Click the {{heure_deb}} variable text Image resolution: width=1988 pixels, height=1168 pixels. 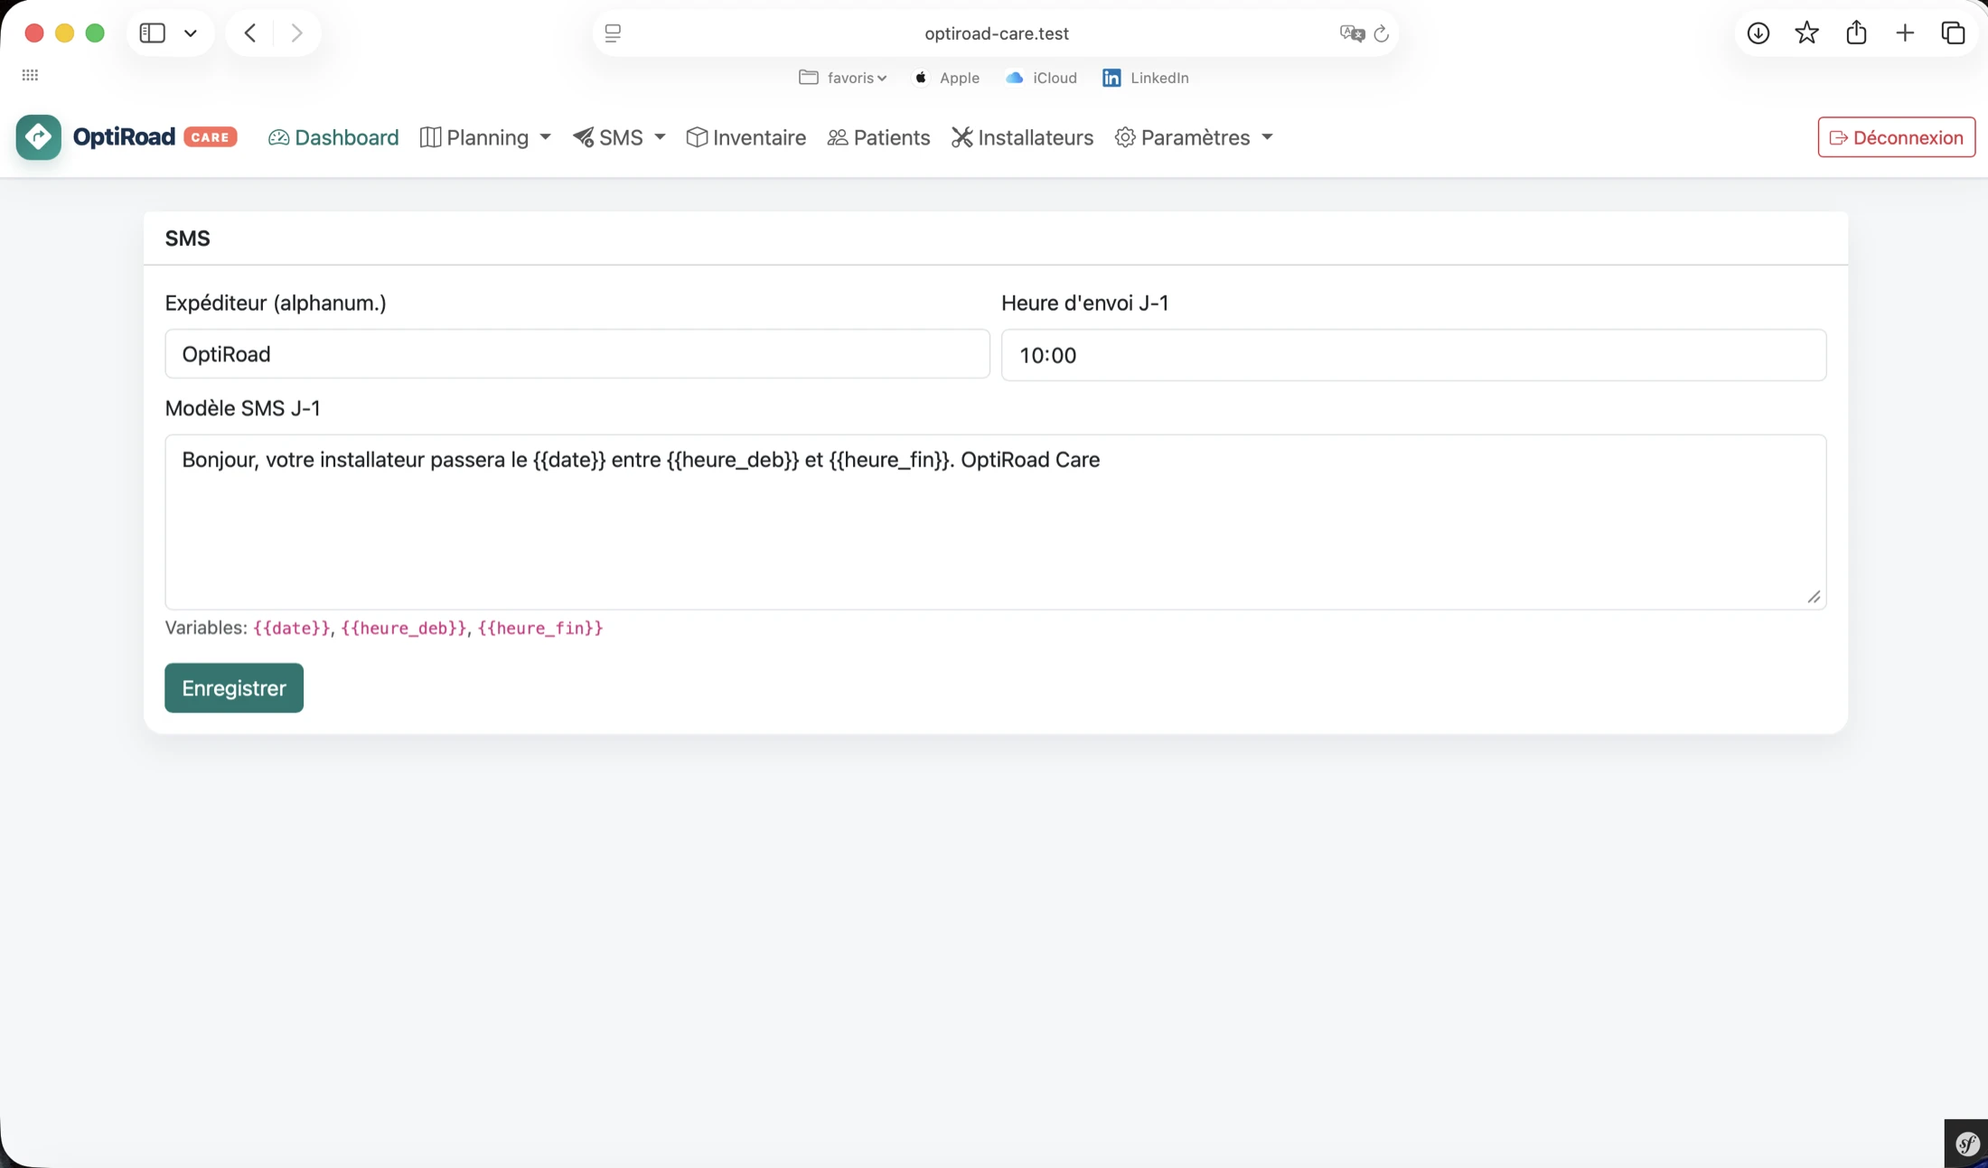pos(404,628)
